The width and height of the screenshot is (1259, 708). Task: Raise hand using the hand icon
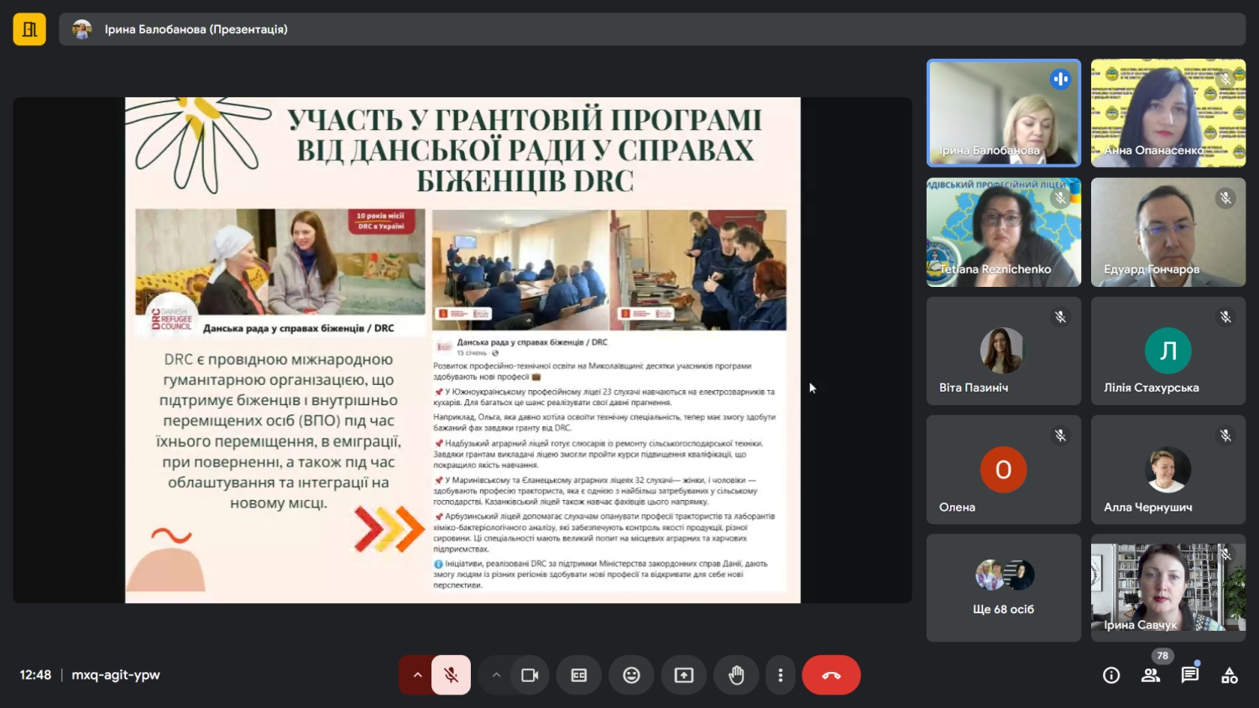tap(736, 675)
